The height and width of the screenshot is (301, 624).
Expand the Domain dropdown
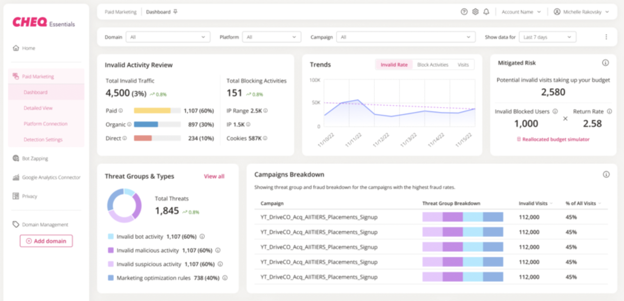(x=168, y=37)
